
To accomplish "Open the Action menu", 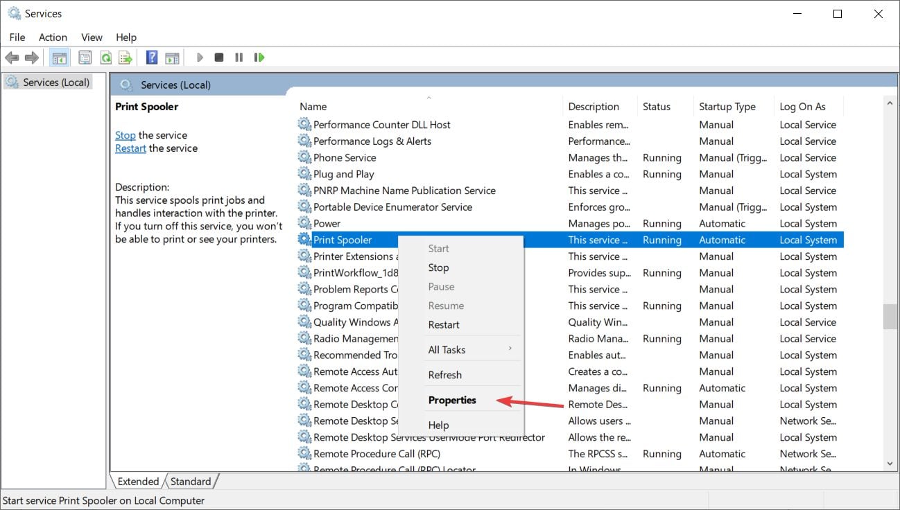I will (53, 37).
